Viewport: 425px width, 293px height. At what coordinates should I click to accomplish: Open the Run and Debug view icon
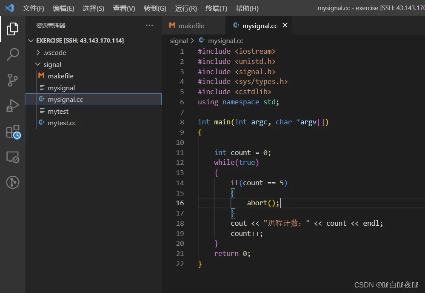(x=12, y=106)
